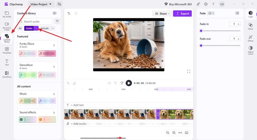Open the Adjust colors tab
This screenshot has height=140, width=257.
[x=251, y=50]
